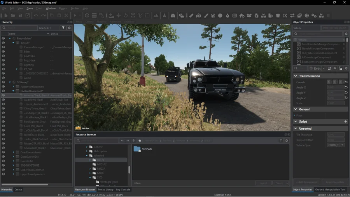Click the Add Component button
Screen dimensions: 350x197
click(306, 182)
